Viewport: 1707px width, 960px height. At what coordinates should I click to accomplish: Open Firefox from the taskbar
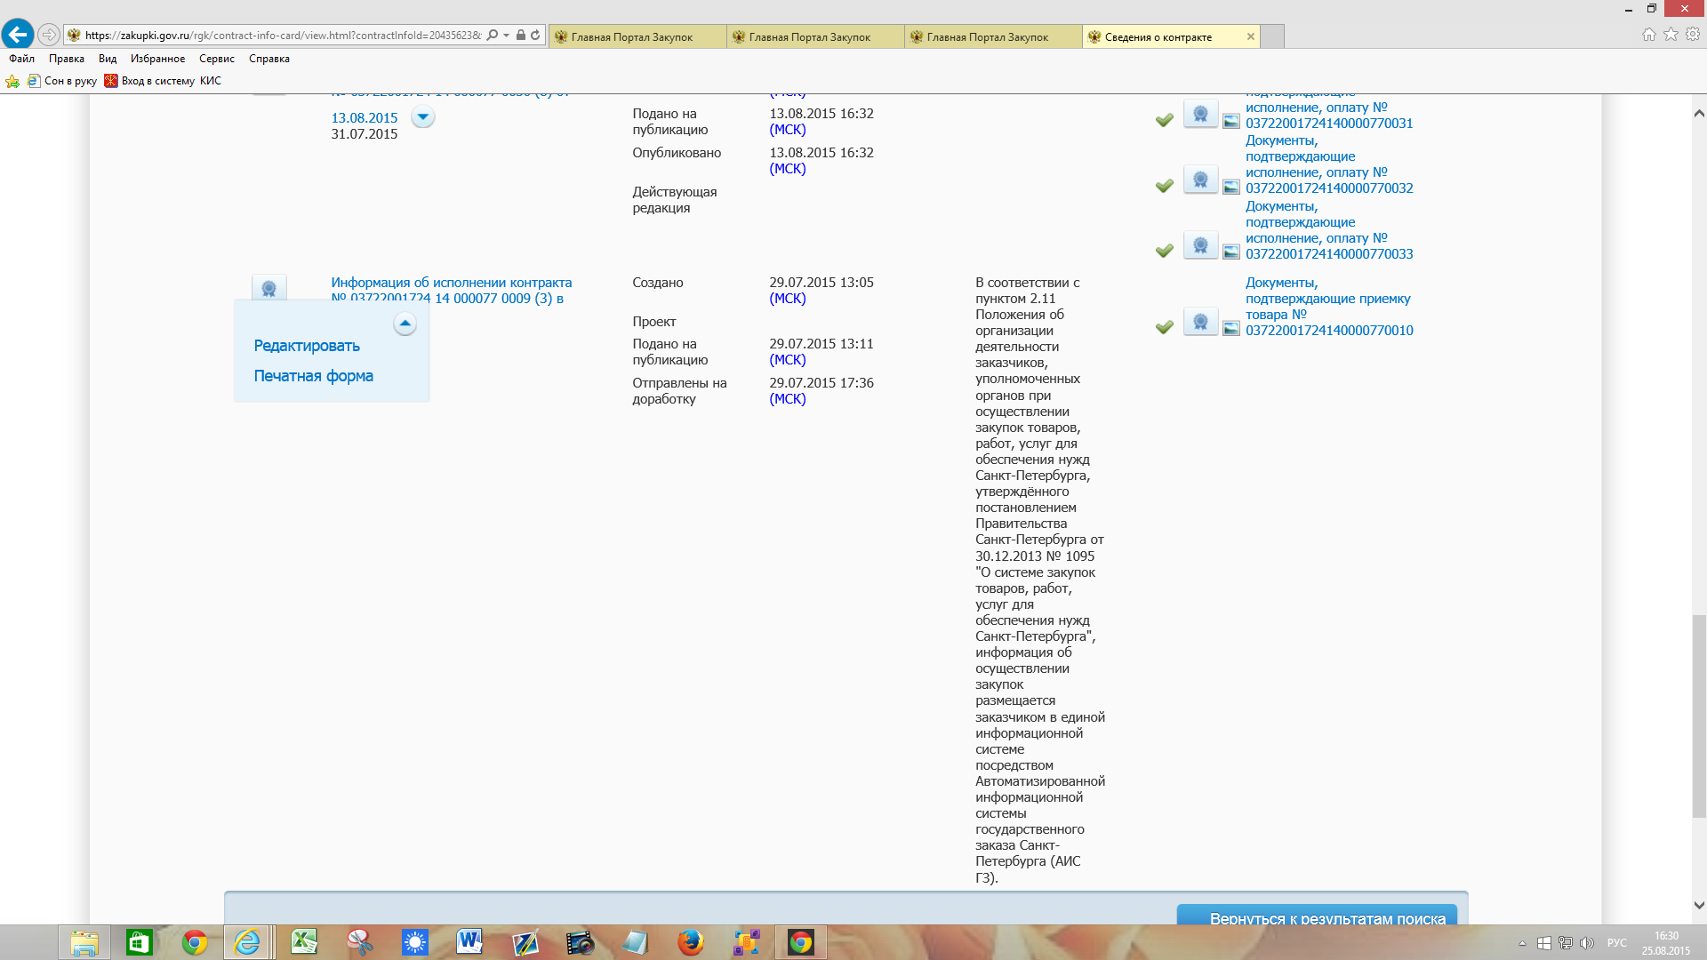690,942
